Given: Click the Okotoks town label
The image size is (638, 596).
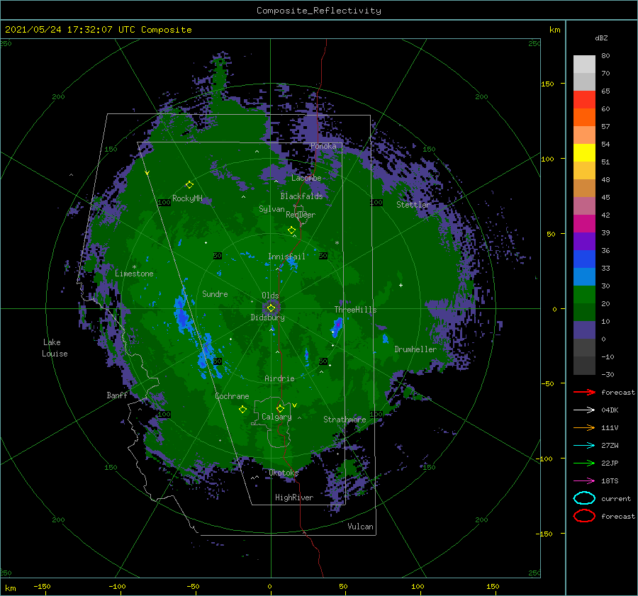Looking at the screenshot, I should 284,473.
